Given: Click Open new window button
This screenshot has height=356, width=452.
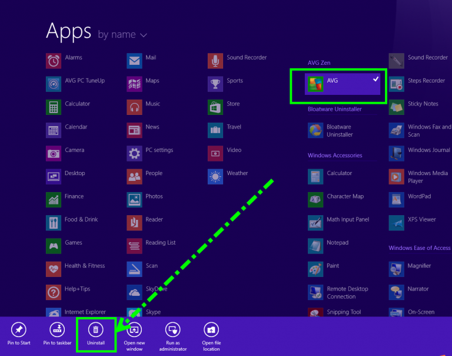Looking at the screenshot, I should pos(134,337).
